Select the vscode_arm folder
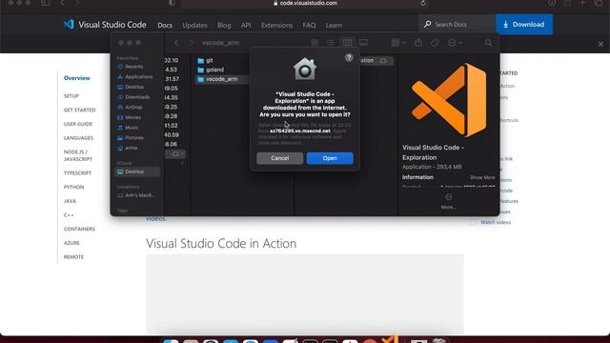Image resolution: width=610 pixels, height=343 pixels. click(x=221, y=79)
